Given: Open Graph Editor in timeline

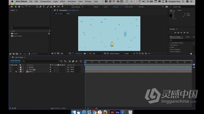Looking at the screenshot, I should (x=81, y=61).
